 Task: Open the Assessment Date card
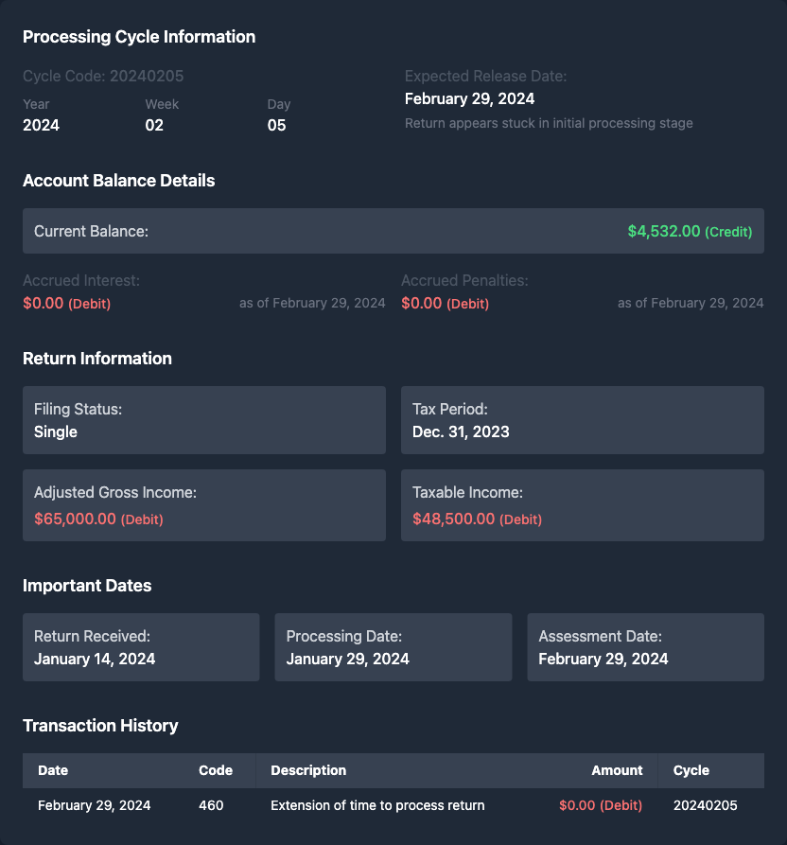tap(645, 647)
